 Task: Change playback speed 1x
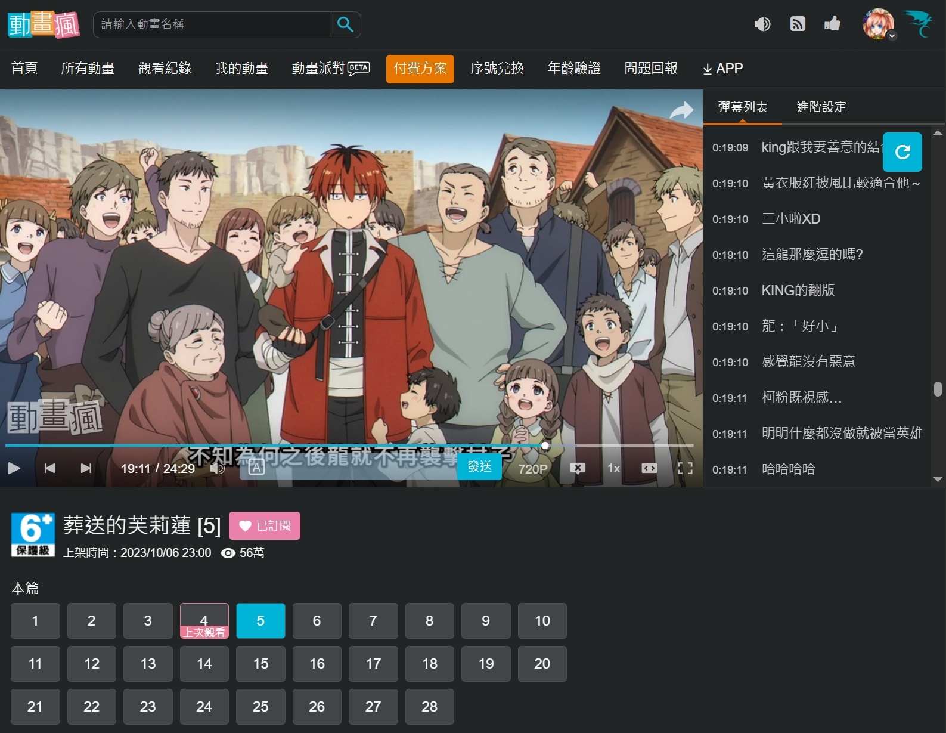(613, 468)
